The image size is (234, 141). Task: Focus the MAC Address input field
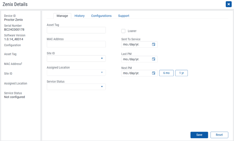(x=76, y=44)
